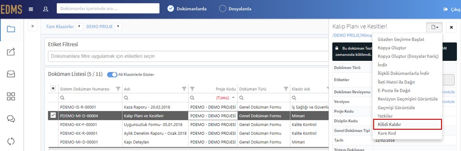The height and width of the screenshot is (151, 461).
Task: Open the user profile icon
Action: [45, 9]
